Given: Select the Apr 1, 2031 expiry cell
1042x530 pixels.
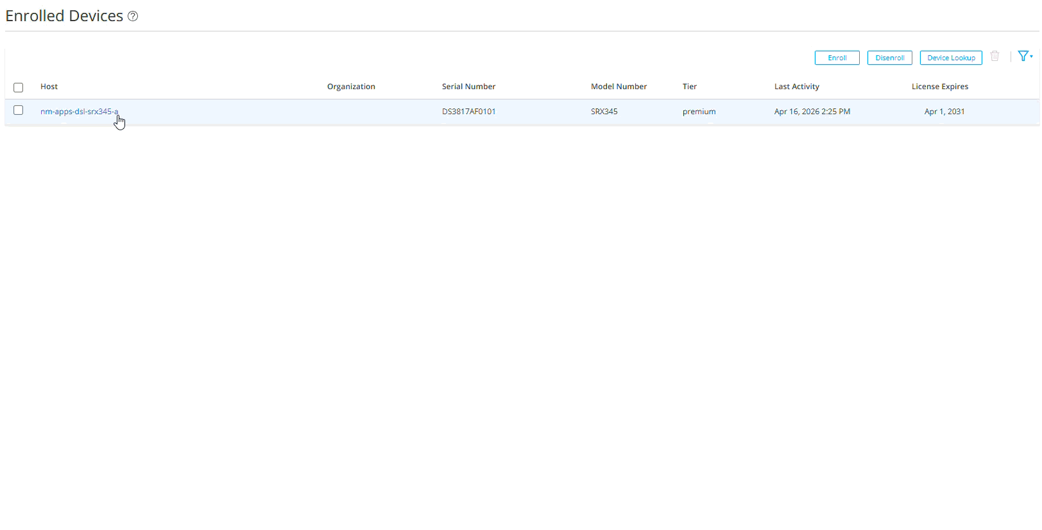Looking at the screenshot, I should [944, 112].
